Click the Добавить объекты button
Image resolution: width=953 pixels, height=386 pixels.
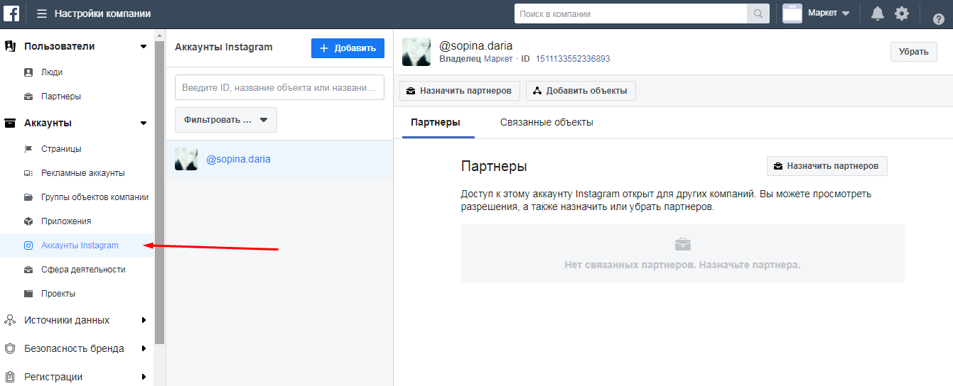click(581, 91)
